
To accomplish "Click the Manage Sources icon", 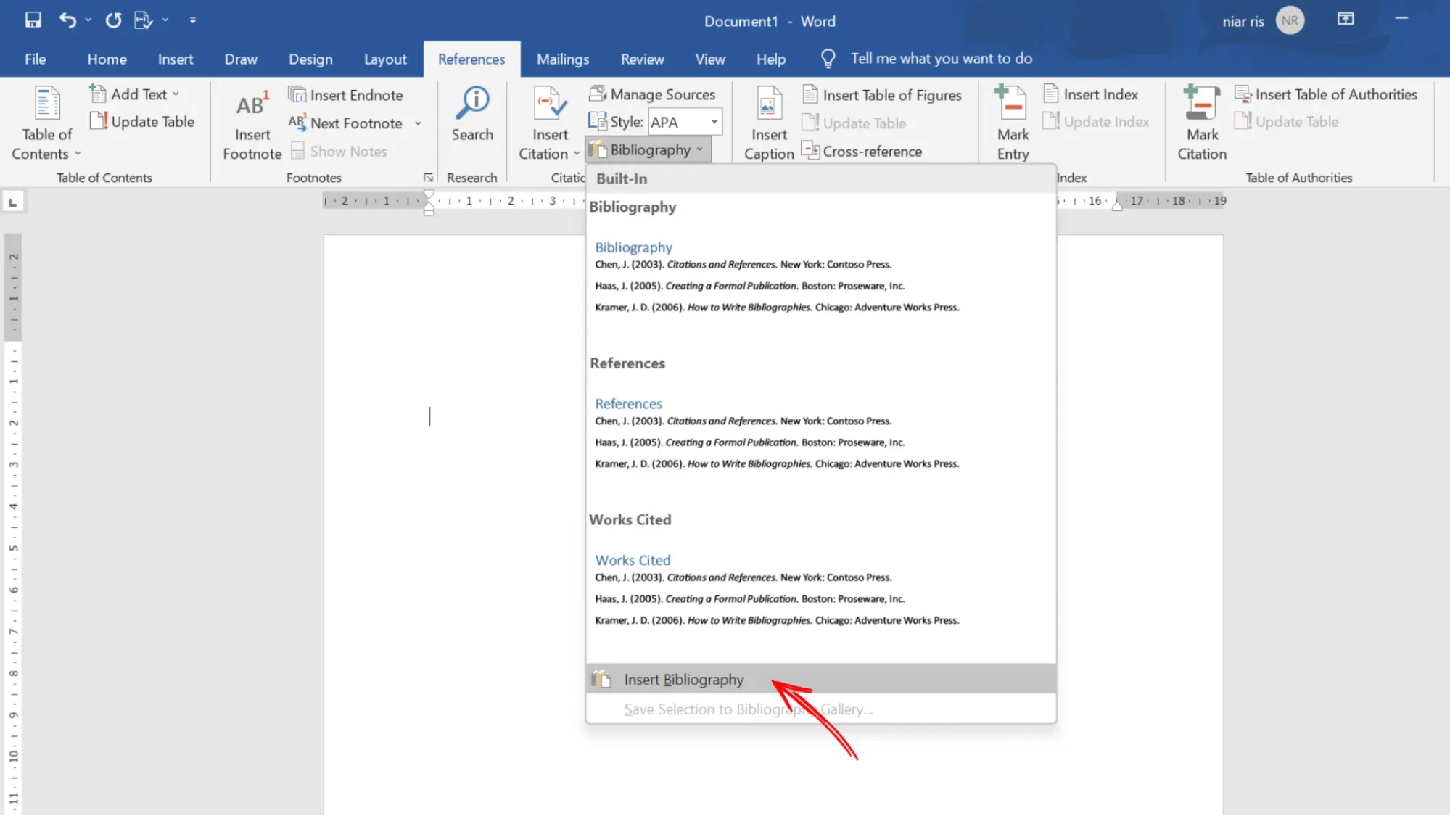I will pyautogui.click(x=598, y=94).
